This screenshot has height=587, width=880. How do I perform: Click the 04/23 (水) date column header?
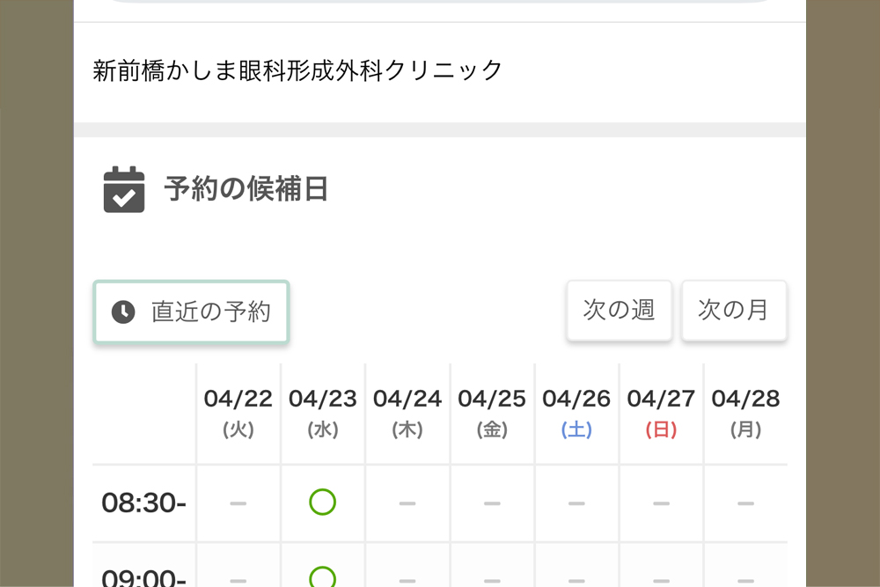coord(323,414)
